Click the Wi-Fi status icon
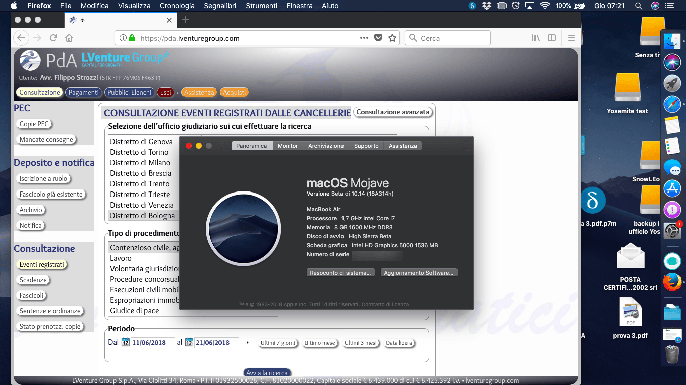 pos(545,6)
